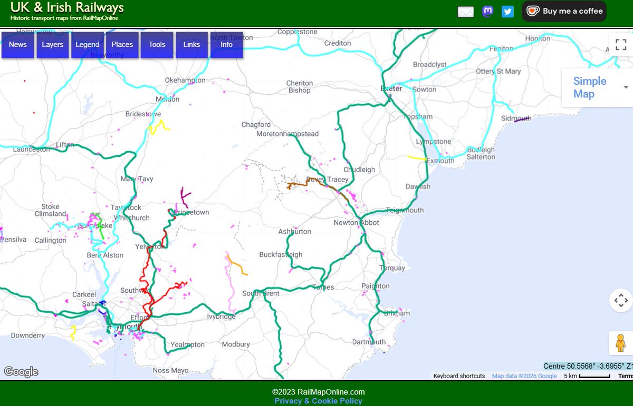Open the Places menu
This screenshot has width=633, height=406.
click(122, 45)
